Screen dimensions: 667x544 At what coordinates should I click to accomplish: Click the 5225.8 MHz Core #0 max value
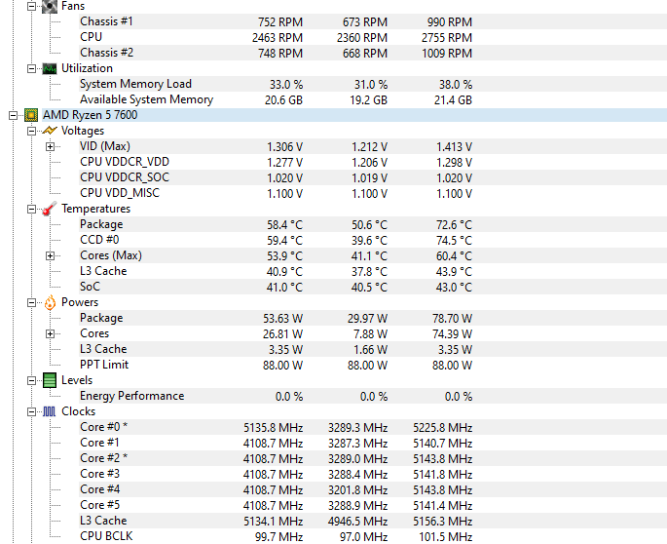[x=442, y=428]
